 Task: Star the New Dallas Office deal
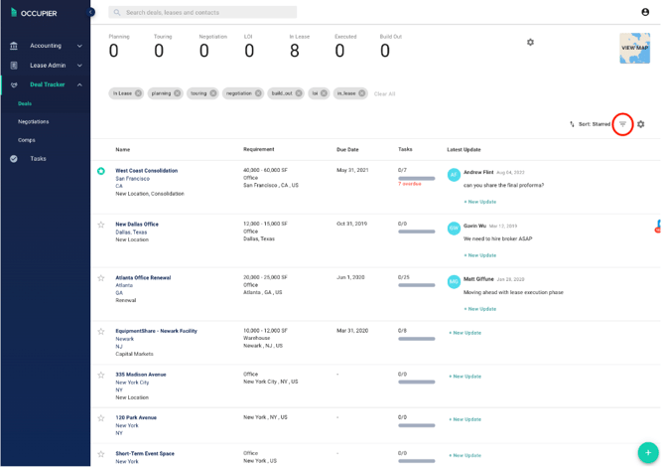pyautogui.click(x=101, y=225)
